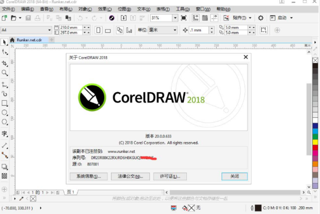Expand the Undo history arrow
This screenshot has width=320, height=214.
pyautogui.click(x=87, y=18)
